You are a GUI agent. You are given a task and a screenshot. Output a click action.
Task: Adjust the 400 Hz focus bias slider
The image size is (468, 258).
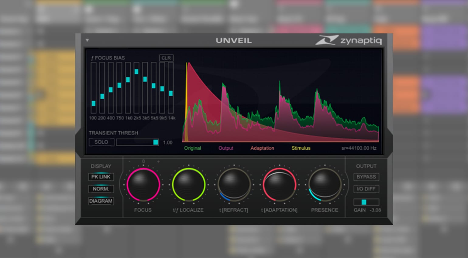click(x=111, y=88)
